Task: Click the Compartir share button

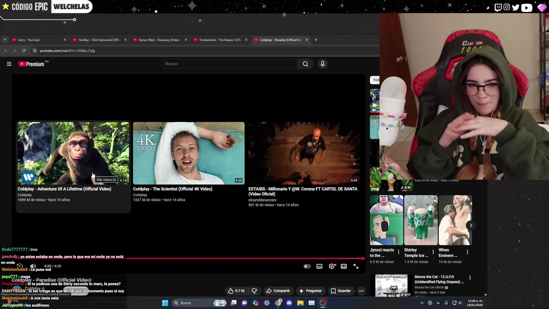Action: pos(278,291)
